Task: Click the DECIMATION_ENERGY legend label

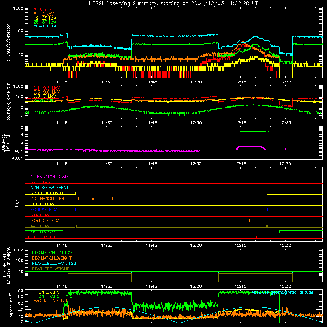Action: click(x=52, y=253)
